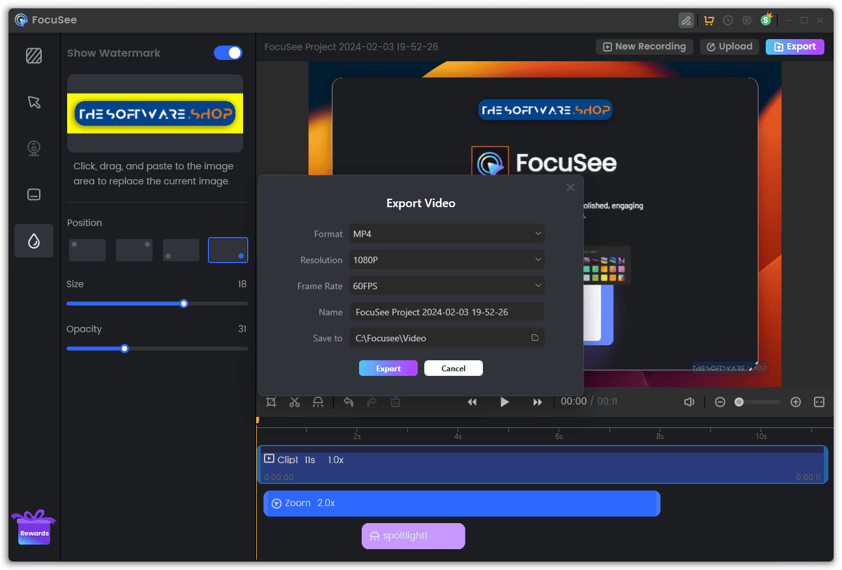Open the Format MP4 dropdown
Screen dimensions: 842x570
[x=447, y=233]
